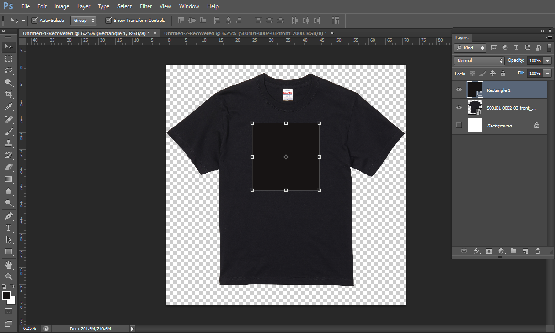Add a layer style via fx icon
Screen dimensions: 555x333
pyautogui.click(x=477, y=251)
